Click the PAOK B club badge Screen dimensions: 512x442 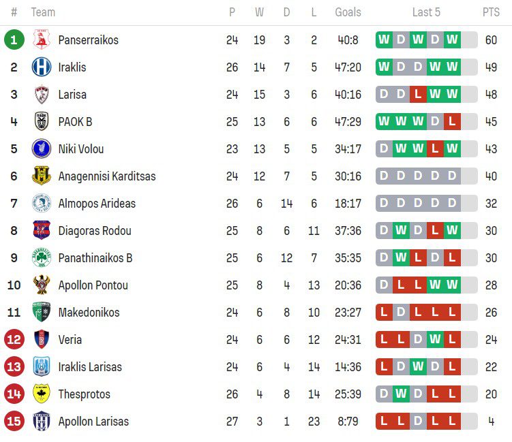click(x=42, y=122)
